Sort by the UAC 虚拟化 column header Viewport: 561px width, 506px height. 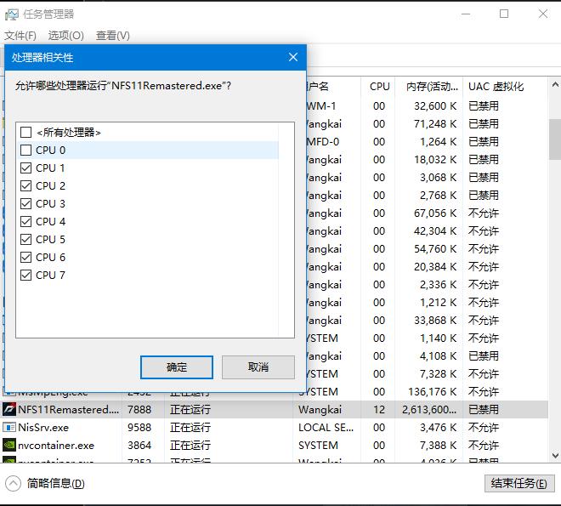[496, 86]
